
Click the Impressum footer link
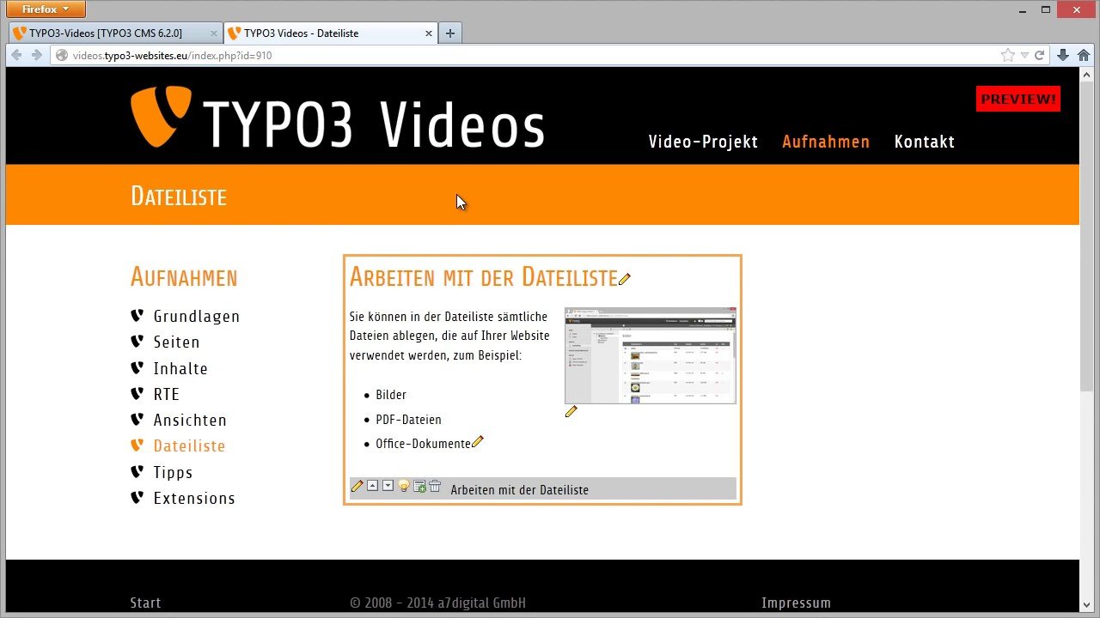(796, 603)
